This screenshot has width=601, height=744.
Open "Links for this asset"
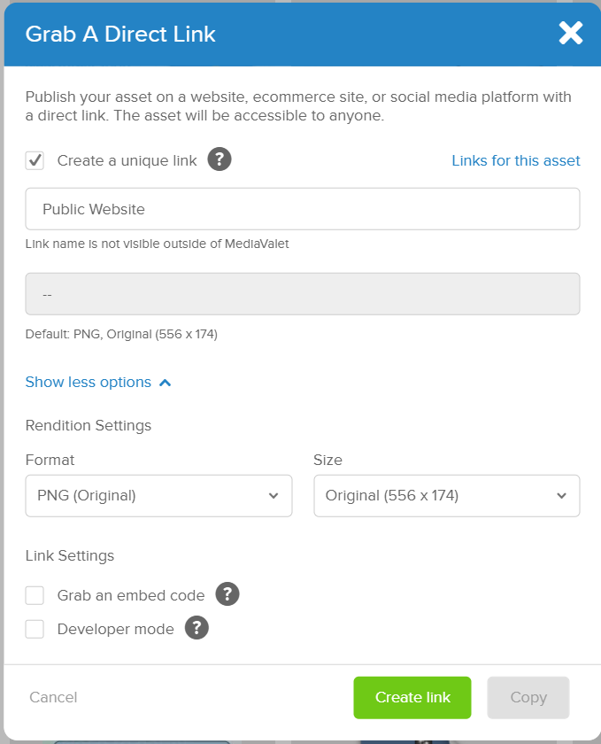516,160
